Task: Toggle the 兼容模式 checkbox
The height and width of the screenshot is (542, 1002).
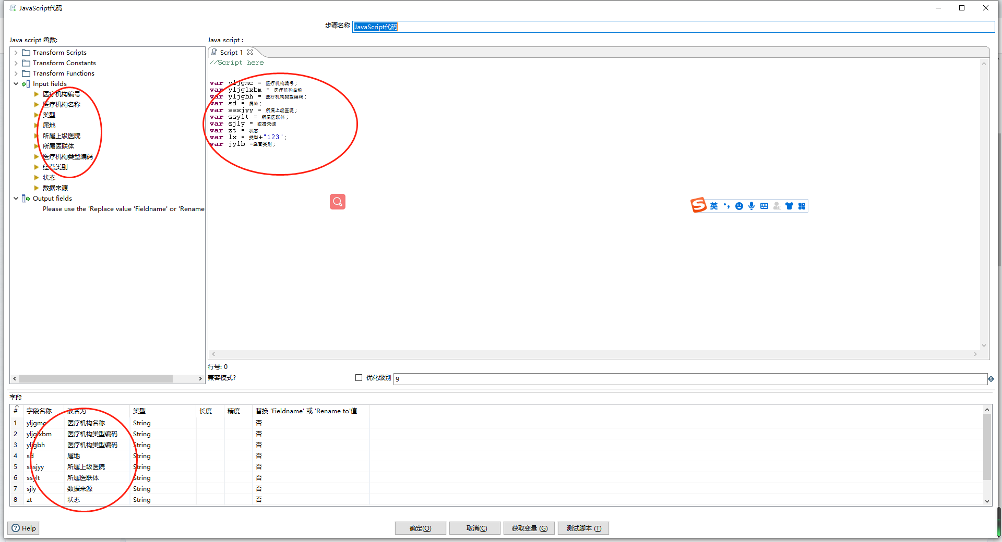Action: [x=359, y=378]
